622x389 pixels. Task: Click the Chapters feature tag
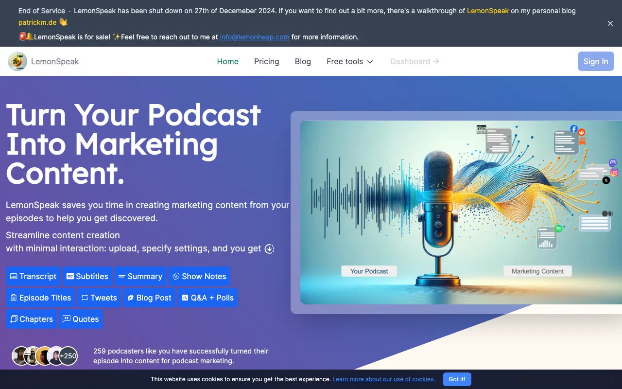tap(32, 319)
